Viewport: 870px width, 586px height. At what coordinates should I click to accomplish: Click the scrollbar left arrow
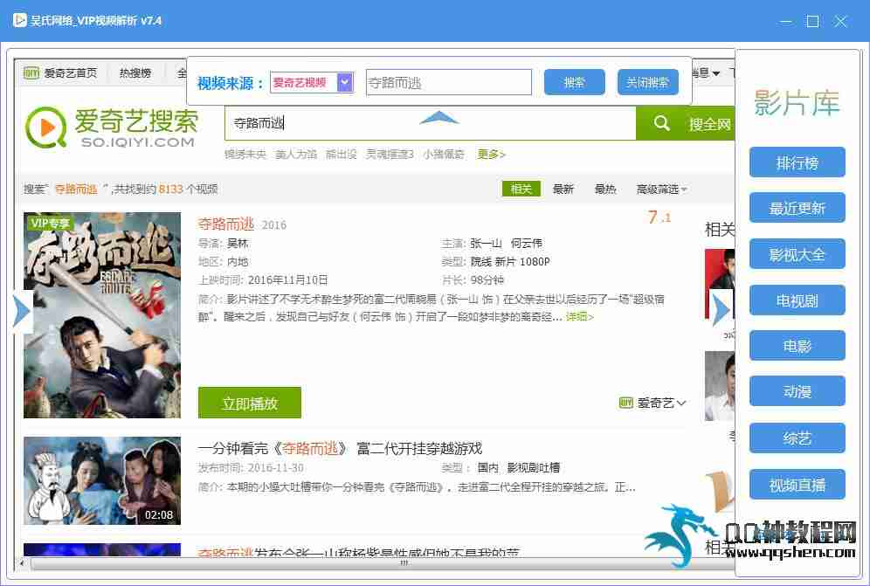pos(21,563)
